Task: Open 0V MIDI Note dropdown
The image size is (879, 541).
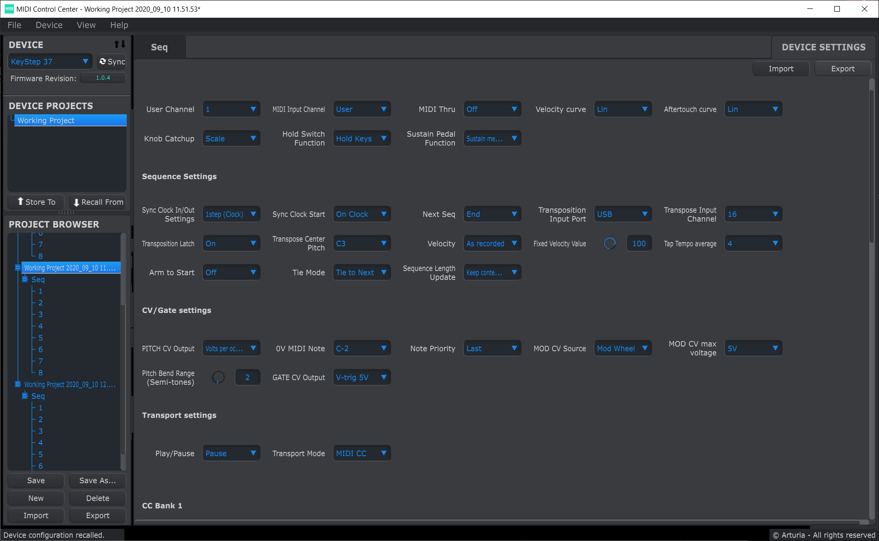Action: click(362, 348)
